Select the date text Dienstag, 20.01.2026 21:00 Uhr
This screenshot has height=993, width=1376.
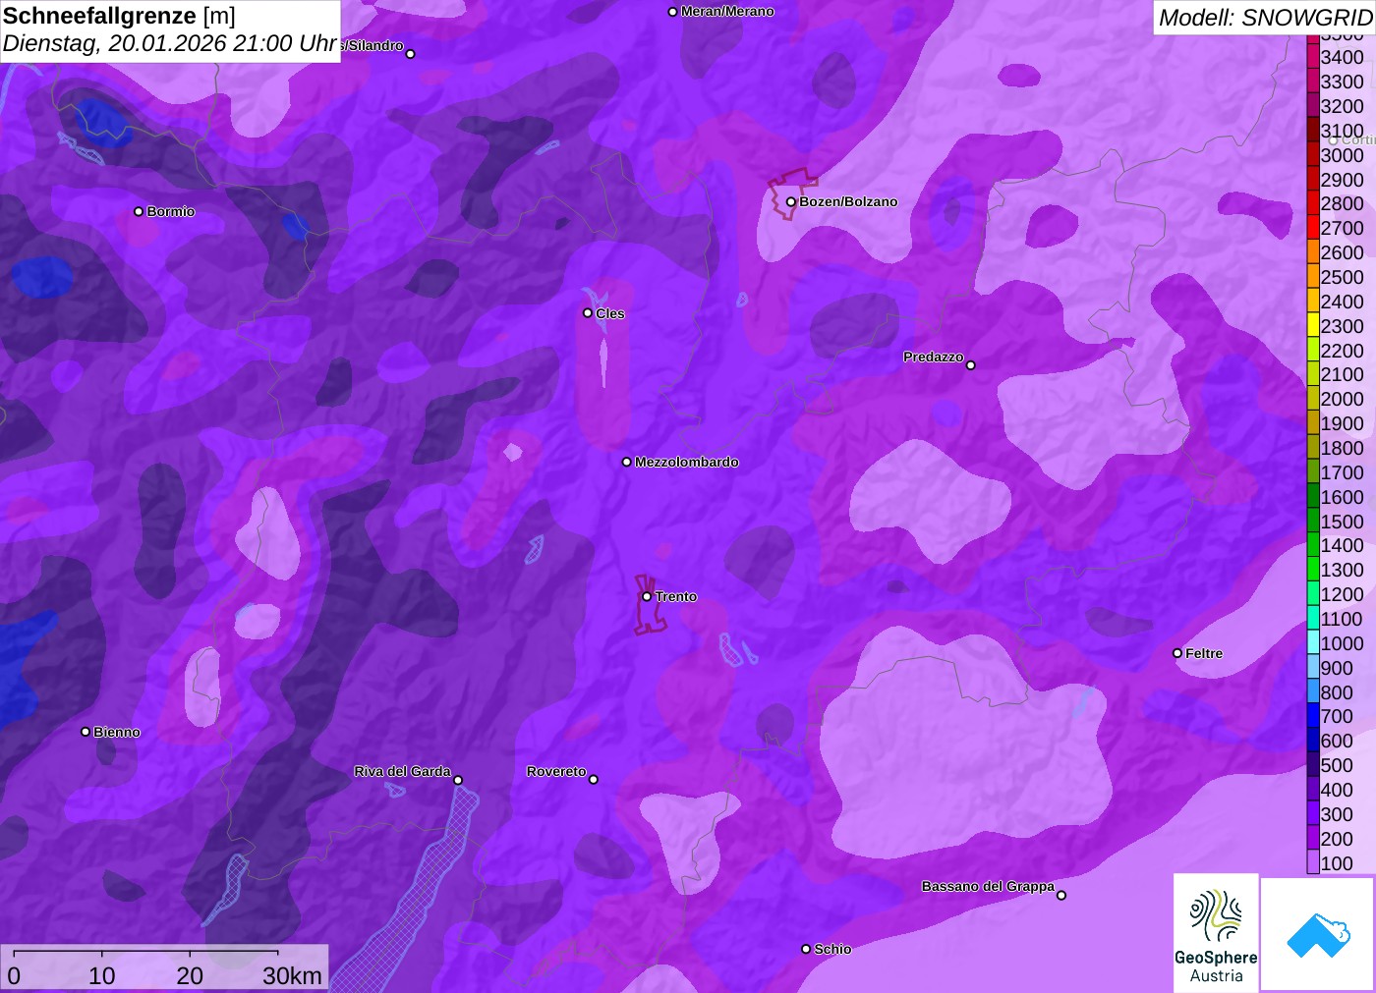point(170,44)
